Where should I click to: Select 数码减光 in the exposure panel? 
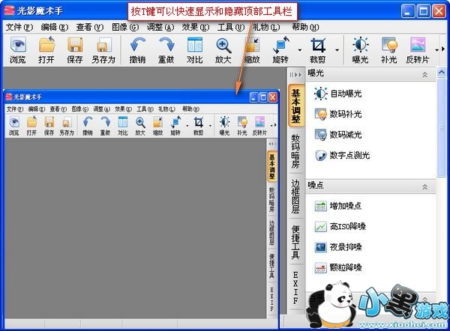click(337, 135)
